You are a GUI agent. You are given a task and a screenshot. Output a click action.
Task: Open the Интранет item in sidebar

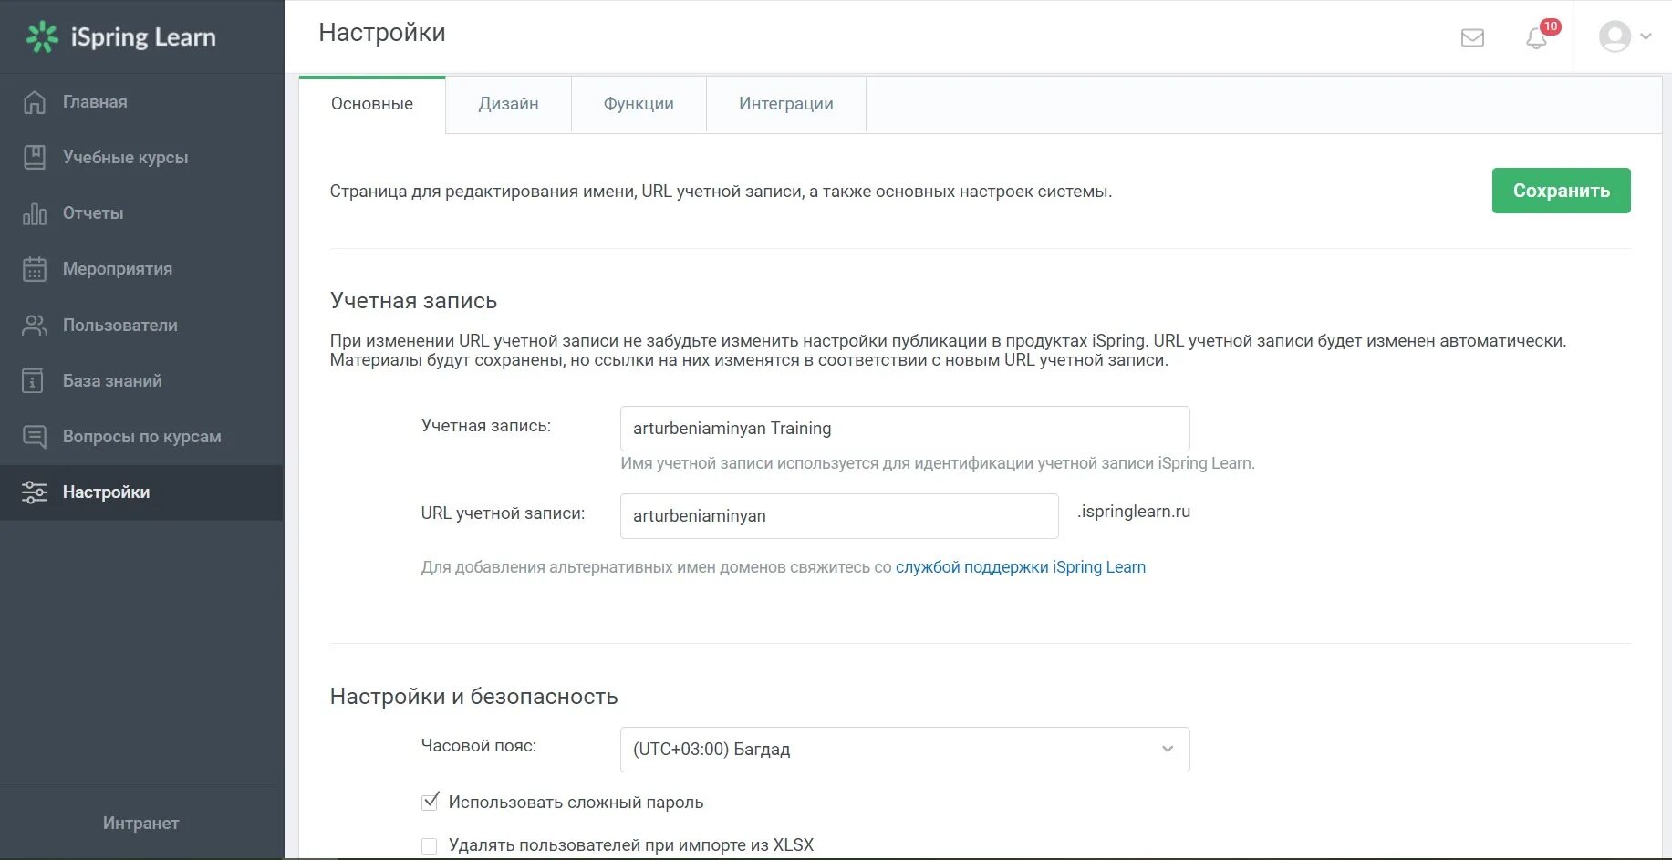pyautogui.click(x=140, y=824)
